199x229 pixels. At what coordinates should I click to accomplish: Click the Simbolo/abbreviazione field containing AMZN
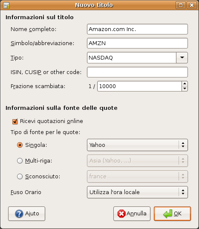click(137, 43)
